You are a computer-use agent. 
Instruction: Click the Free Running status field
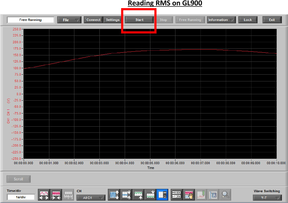(x=30, y=20)
